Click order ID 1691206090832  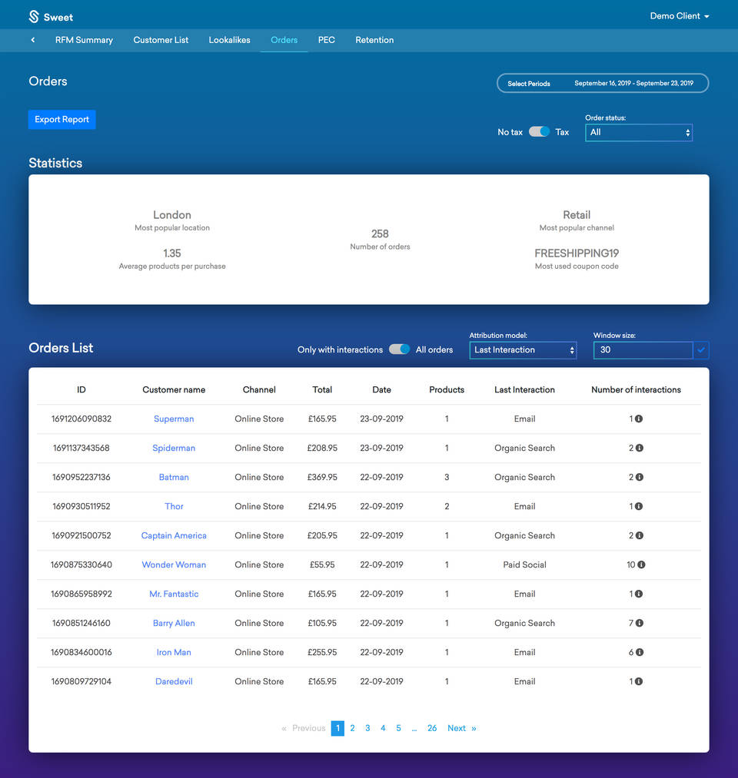[x=81, y=419]
